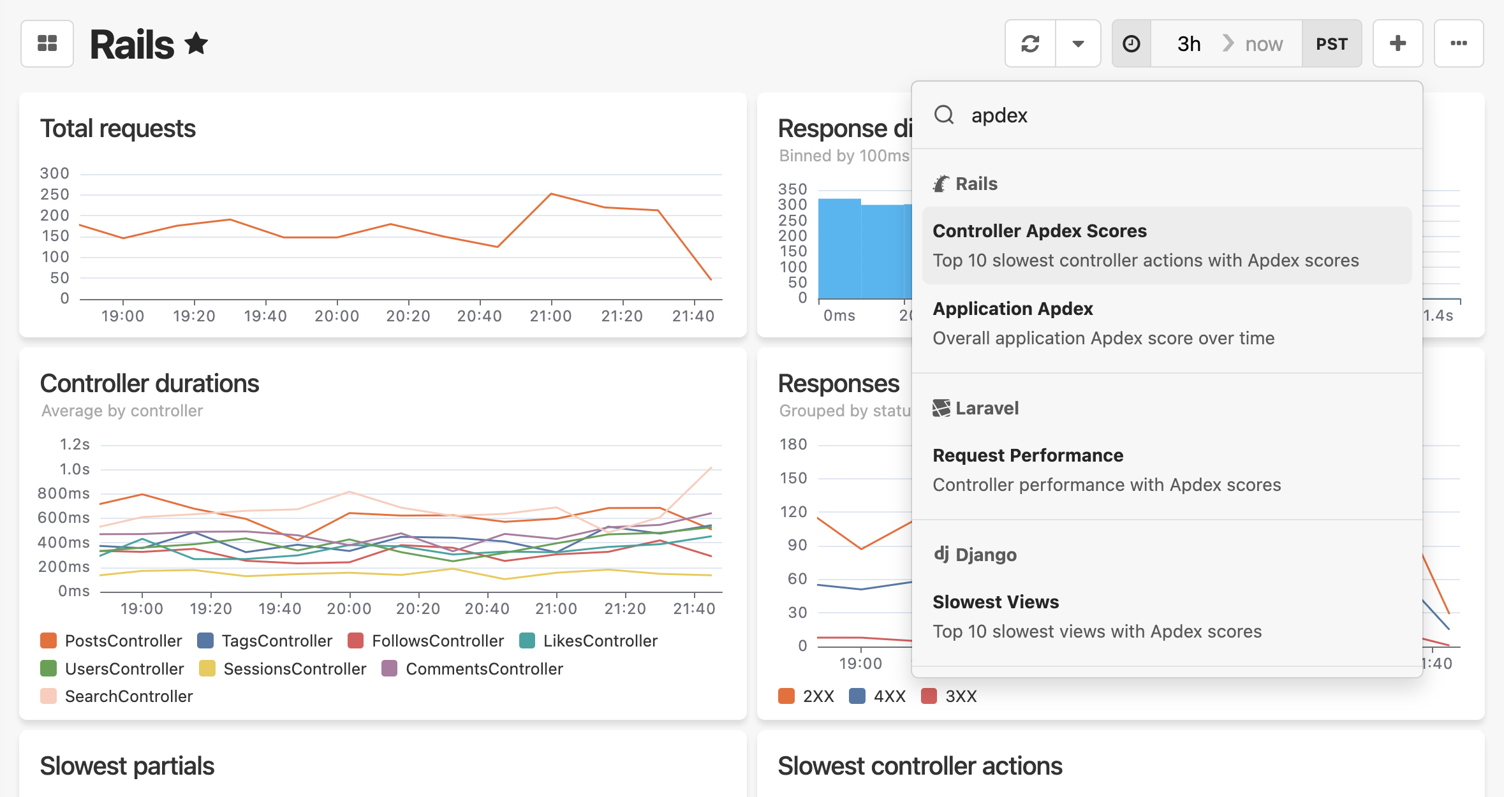Screen dimensions: 1504x797
Task: Add a new chart with the plus button
Action: pos(1397,43)
